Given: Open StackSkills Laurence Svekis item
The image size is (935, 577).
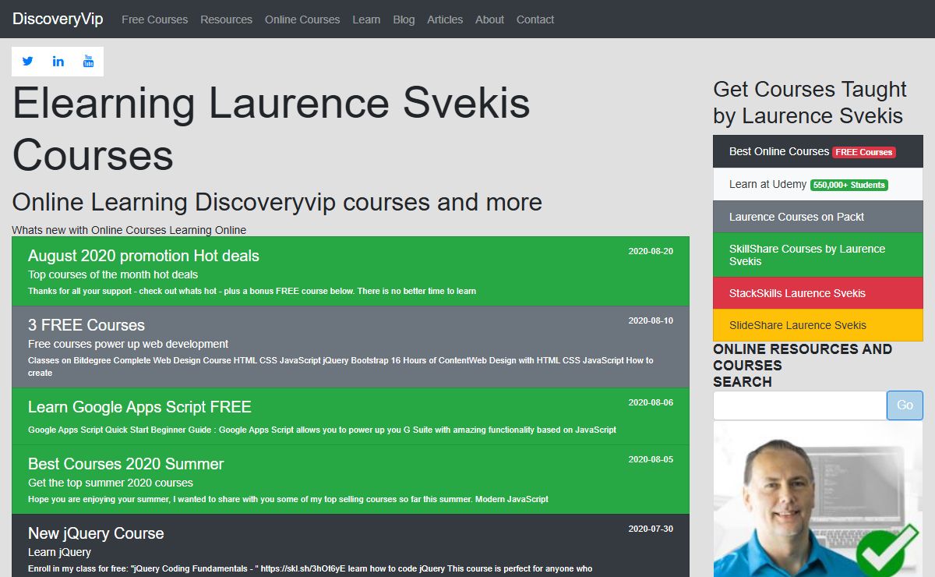Looking at the screenshot, I should [x=818, y=293].
